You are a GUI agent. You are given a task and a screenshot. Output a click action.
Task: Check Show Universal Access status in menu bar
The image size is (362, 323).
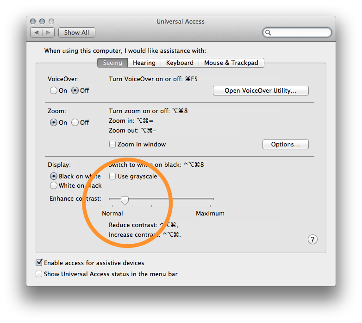point(39,274)
